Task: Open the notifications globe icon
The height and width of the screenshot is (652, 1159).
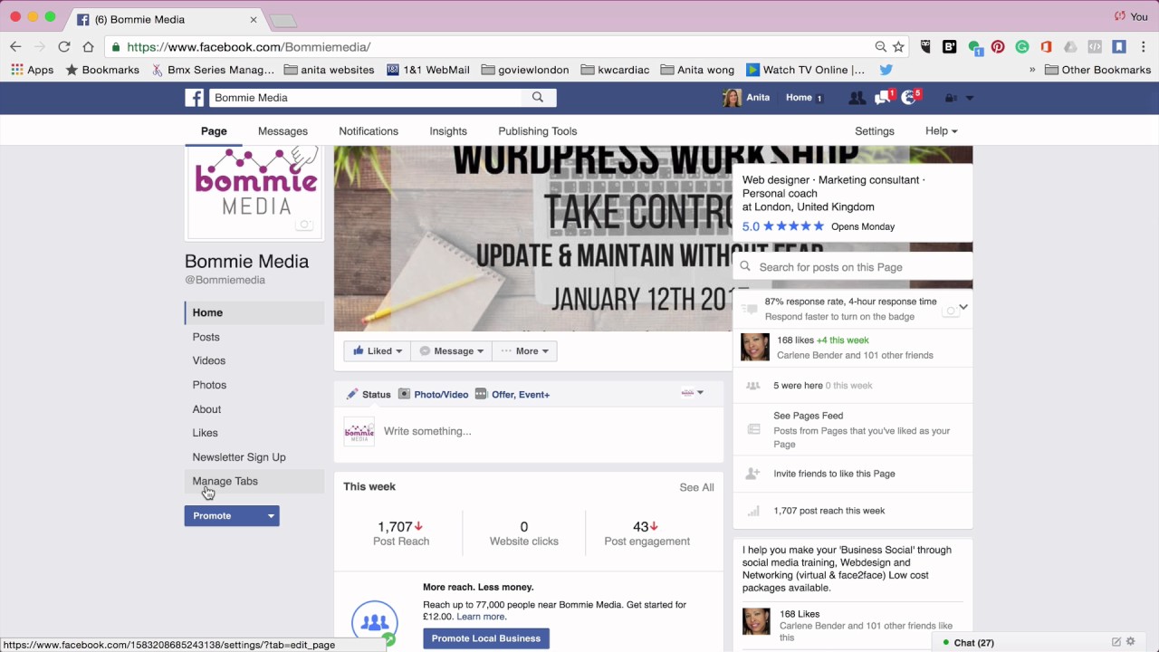Action: (909, 98)
